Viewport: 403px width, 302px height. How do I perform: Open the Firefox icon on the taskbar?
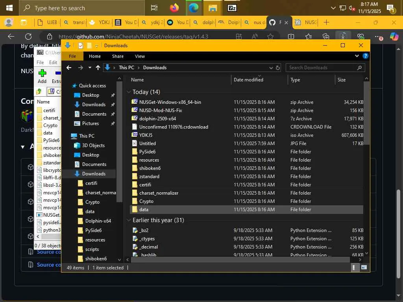174,8
